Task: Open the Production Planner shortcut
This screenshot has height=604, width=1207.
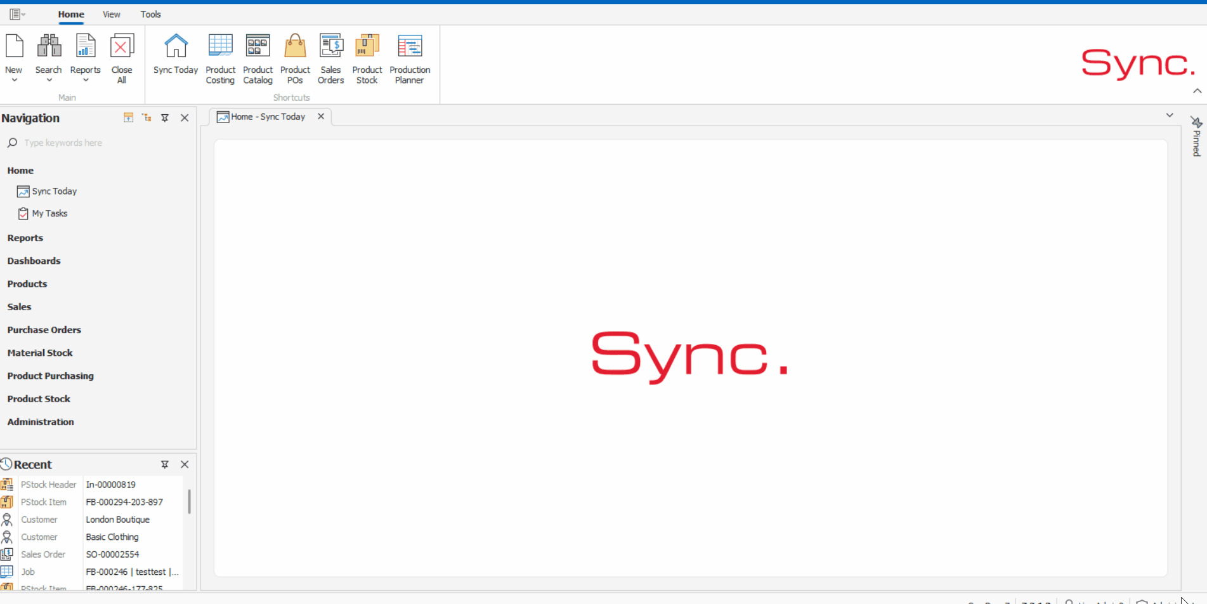Action: (410, 58)
